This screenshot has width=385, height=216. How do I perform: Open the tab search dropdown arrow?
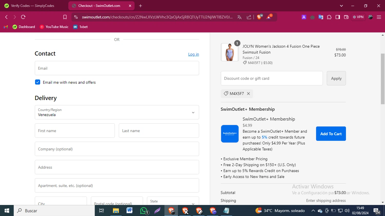click(341, 6)
